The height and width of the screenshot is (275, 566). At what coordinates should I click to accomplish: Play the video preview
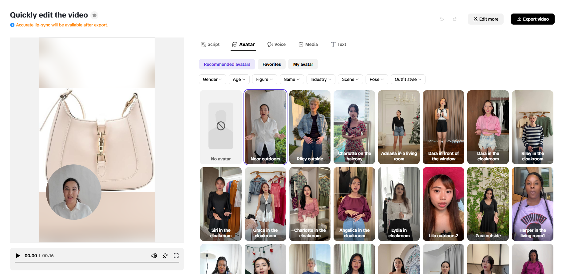18,256
